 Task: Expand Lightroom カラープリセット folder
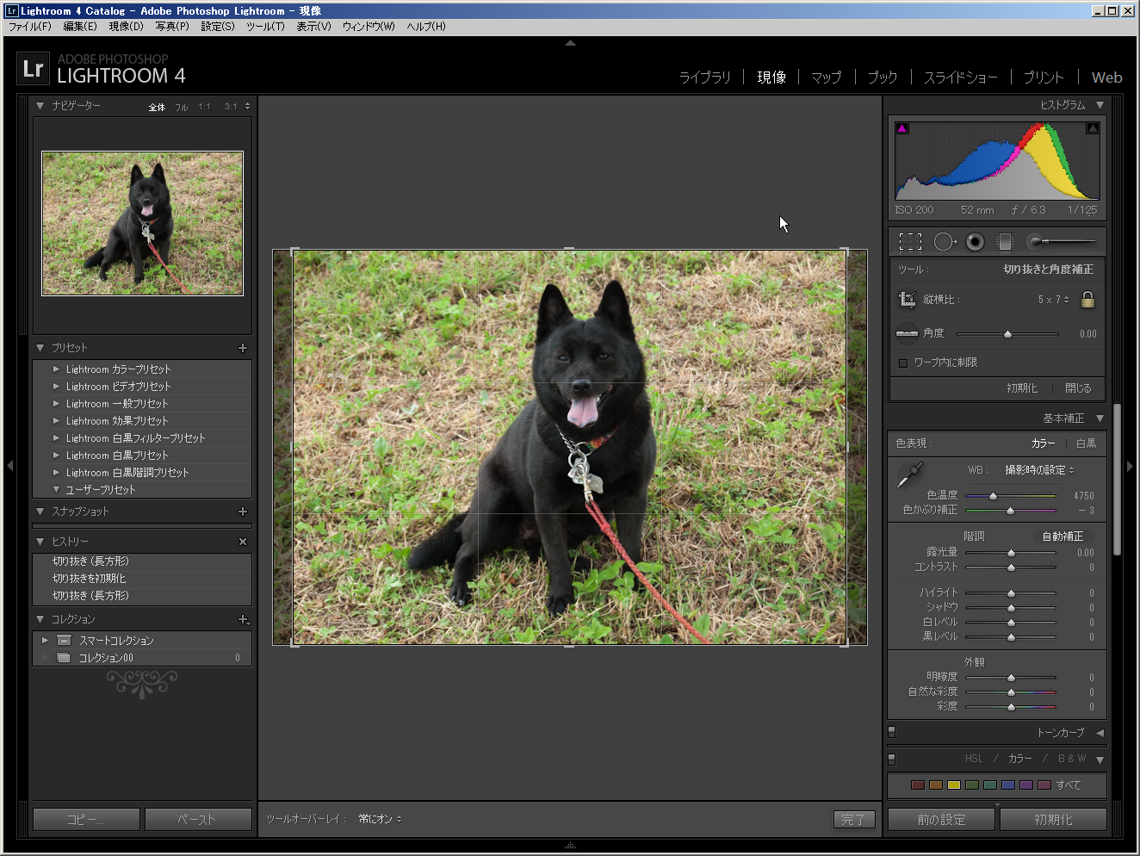57,369
